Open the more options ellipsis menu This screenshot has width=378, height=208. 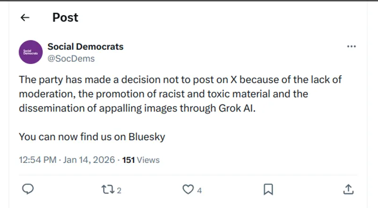click(351, 47)
